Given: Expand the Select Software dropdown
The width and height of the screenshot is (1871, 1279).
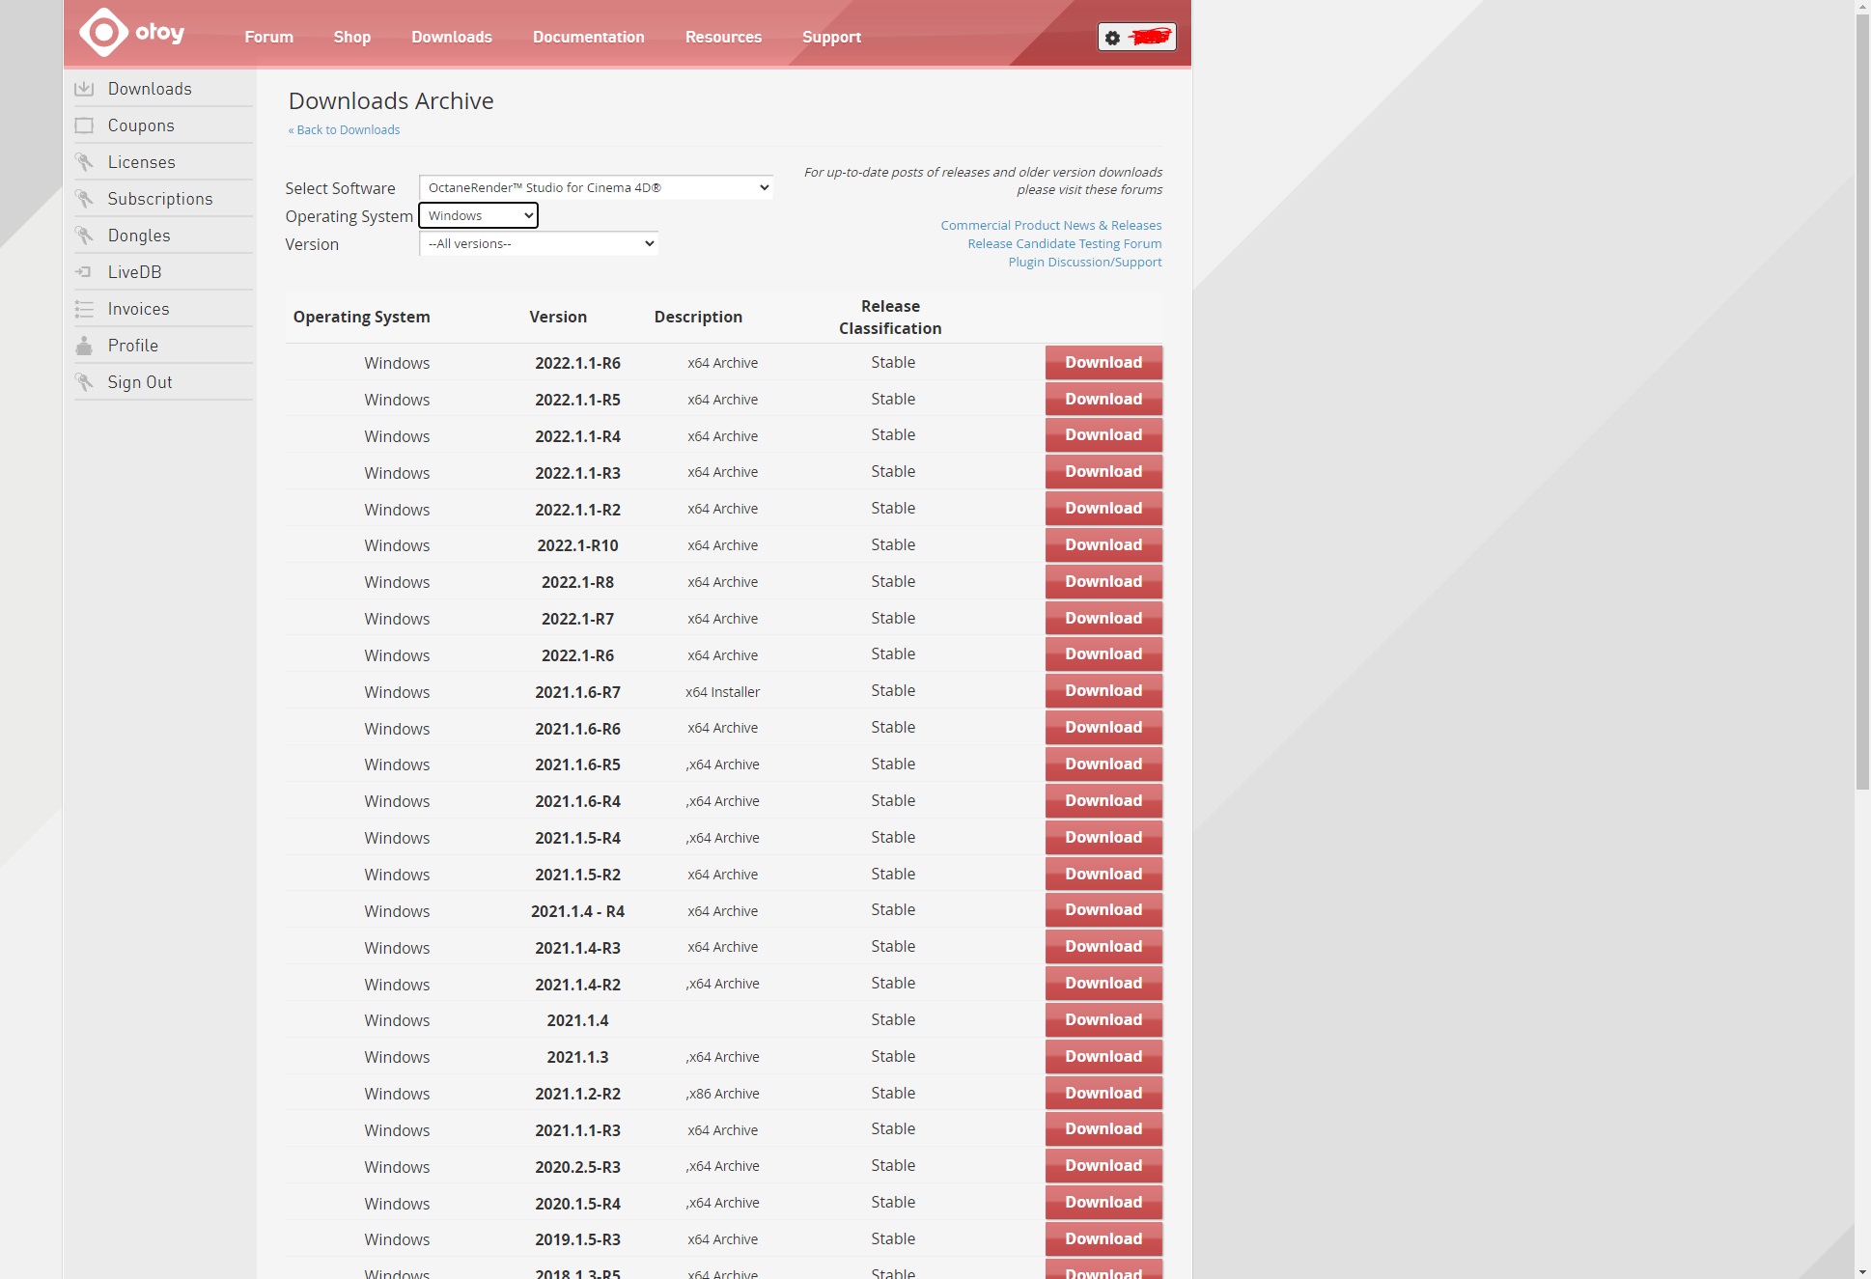Looking at the screenshot, I should click(x=596, y=187).
